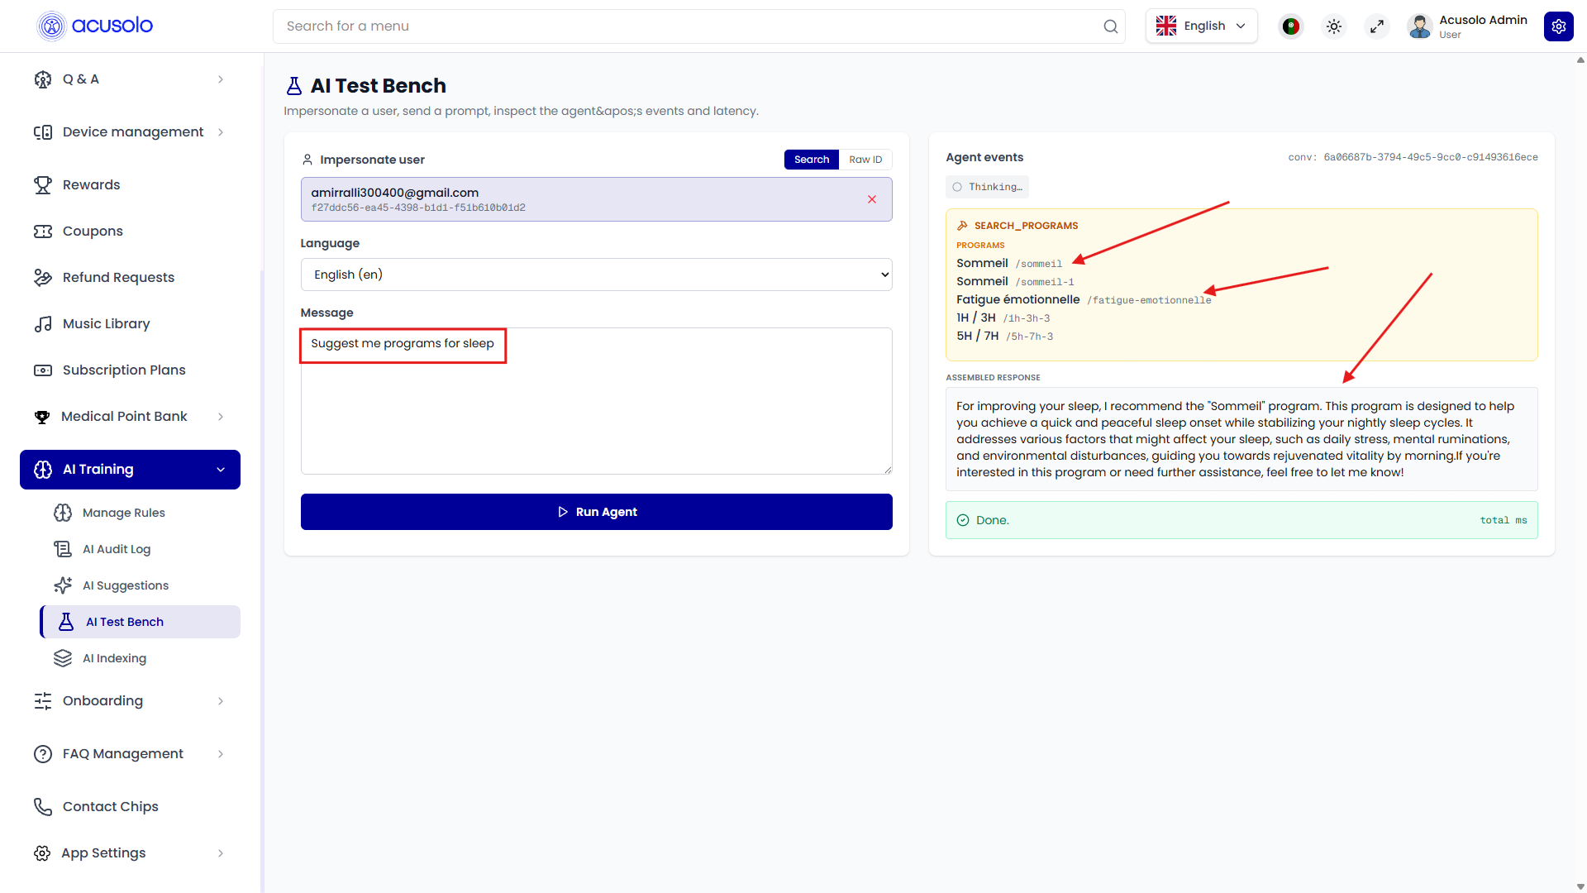Expand the Q & A menu chevron
The width and height of the screenshot is (1587, 893).
click(x=221, y=79)
